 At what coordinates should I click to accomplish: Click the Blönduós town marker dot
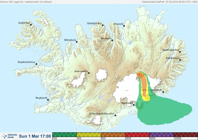[77, 42]
